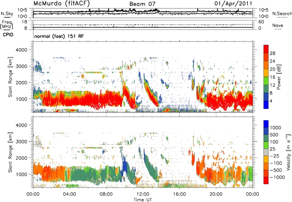Viewport: 292px width, 202px height.
Task: Click the '60' Nave axis value
Action: point(261,22)
